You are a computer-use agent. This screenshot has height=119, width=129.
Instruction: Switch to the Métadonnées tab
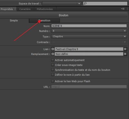pyautogui.click(x=45, y=9)
